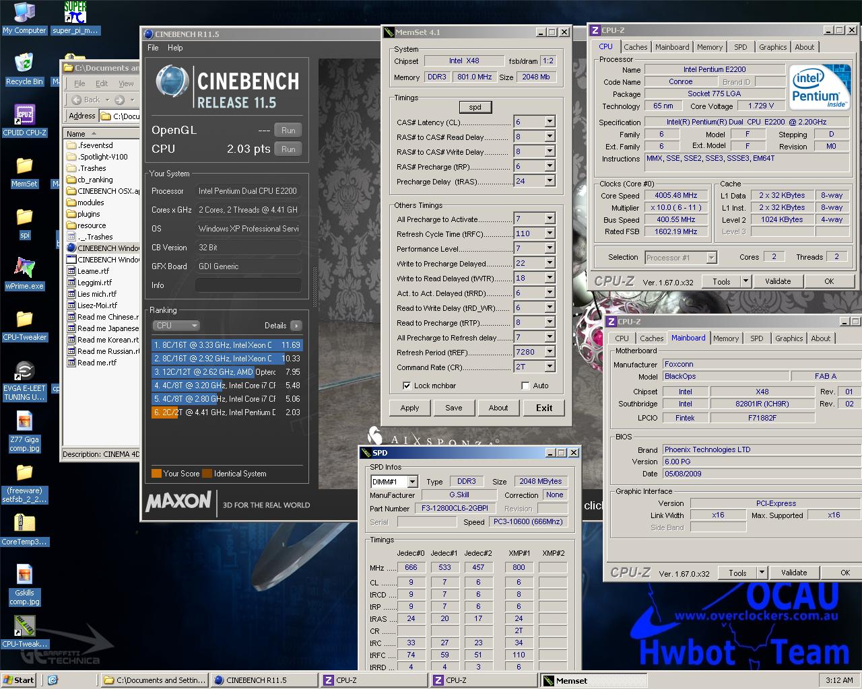Enable the Auto checkbox in MemSet
Image resolution: width=862 pixels, height=689 pixels.
click(x=525, y=386)
